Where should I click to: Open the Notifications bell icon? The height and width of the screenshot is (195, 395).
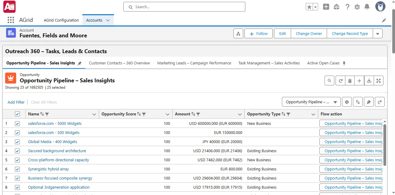[367, 7]
